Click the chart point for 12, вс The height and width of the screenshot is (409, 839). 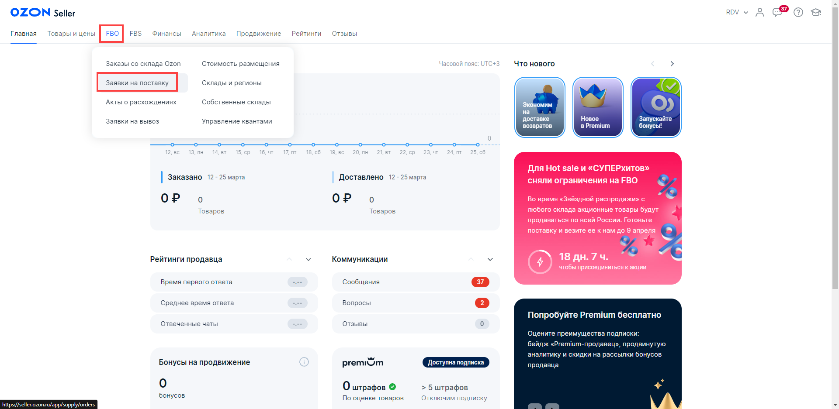coord(172,144)
